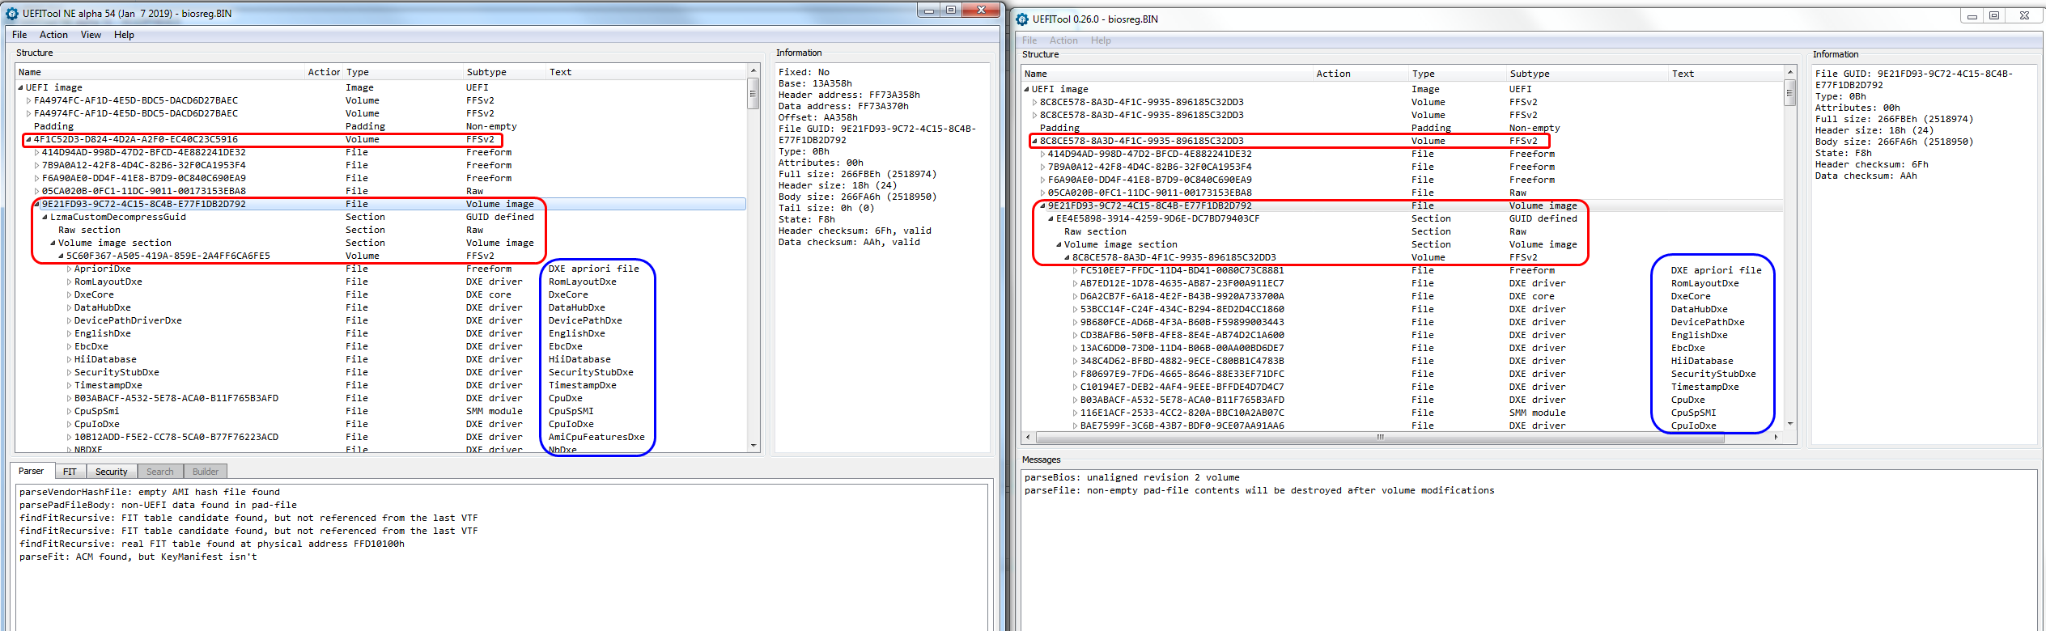This screenshot has width=2046, height=631.
Task: Collapse the 5C60F367 volume node
Action: 61,256
